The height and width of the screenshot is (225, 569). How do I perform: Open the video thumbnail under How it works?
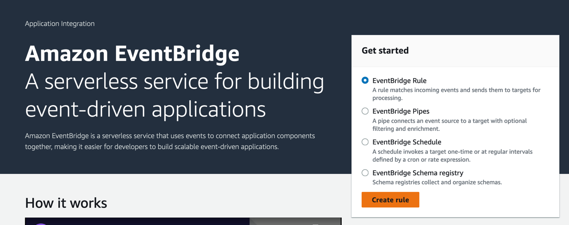(183, 221)
